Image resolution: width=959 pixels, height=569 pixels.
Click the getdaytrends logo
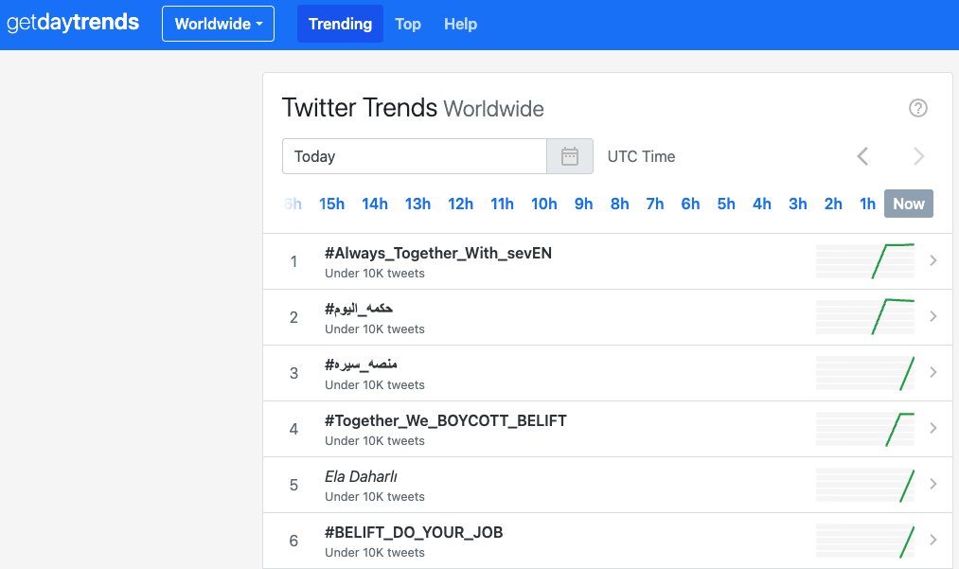click(x=72, y=23)
